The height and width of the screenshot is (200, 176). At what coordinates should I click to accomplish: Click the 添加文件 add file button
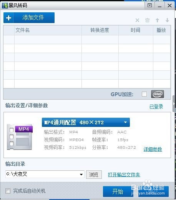[29, 18]
